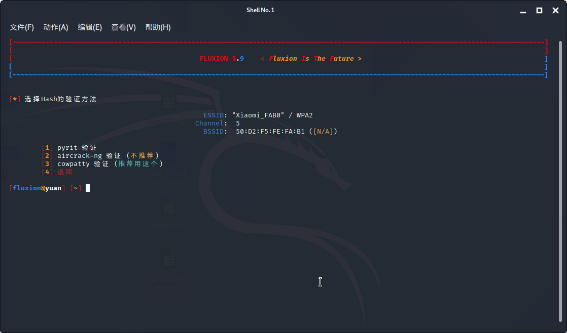Click the fluxion@yuan prompt cursor

point(88,188)
